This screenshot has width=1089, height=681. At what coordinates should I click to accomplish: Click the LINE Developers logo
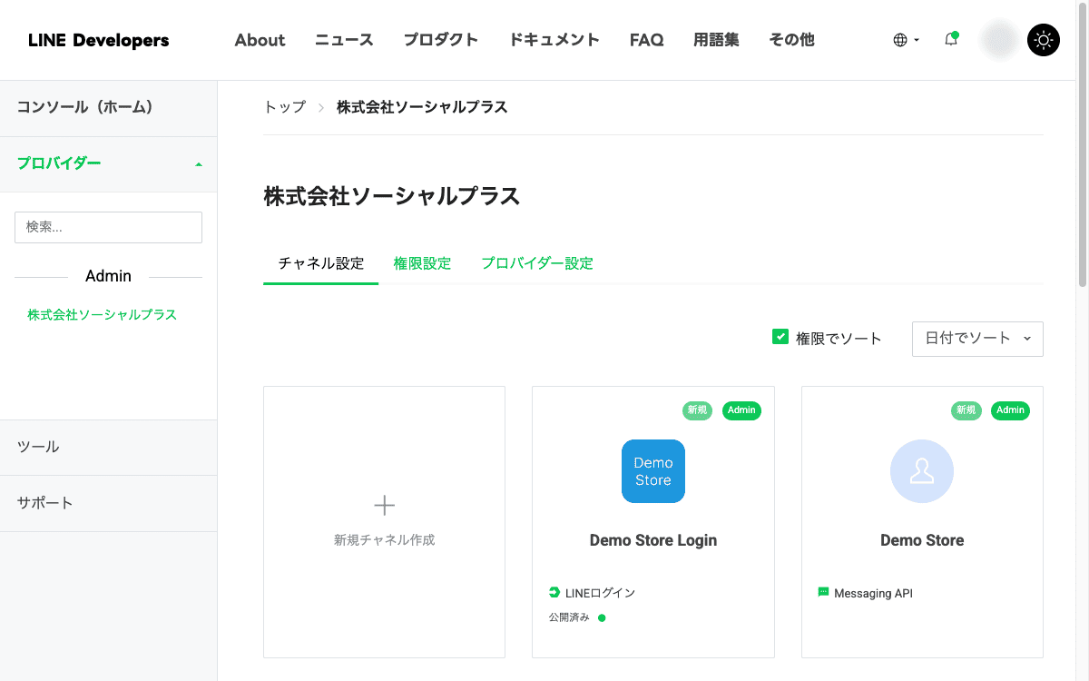pyautogui.click(x=98, y=40)
